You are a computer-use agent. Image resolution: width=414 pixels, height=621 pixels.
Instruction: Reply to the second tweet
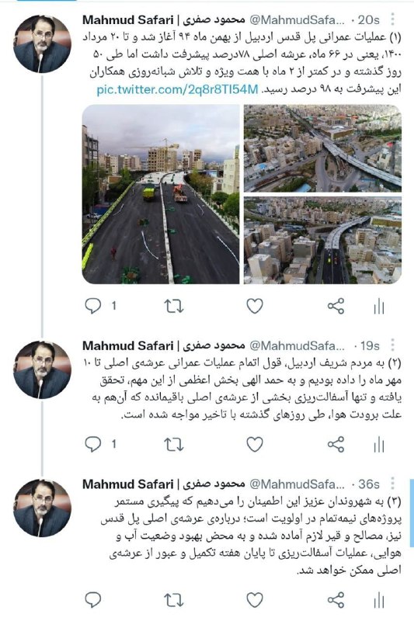[x=93, y=444]
